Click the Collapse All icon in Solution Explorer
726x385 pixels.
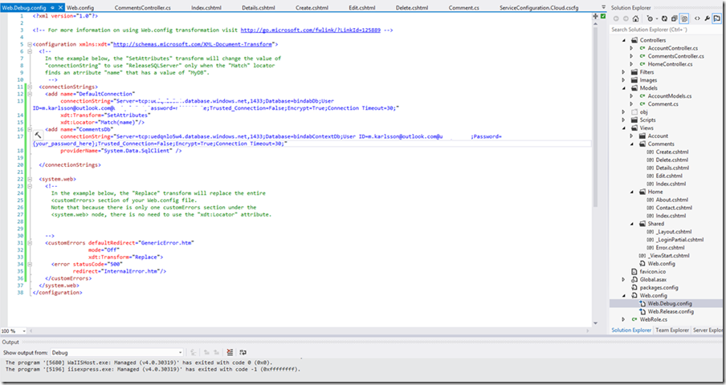(x=674, y=18)
